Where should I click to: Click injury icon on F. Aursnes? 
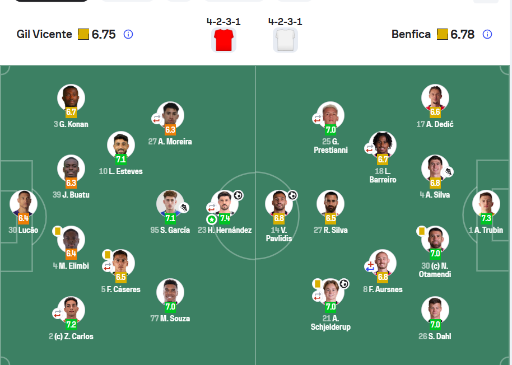point(370,266)
